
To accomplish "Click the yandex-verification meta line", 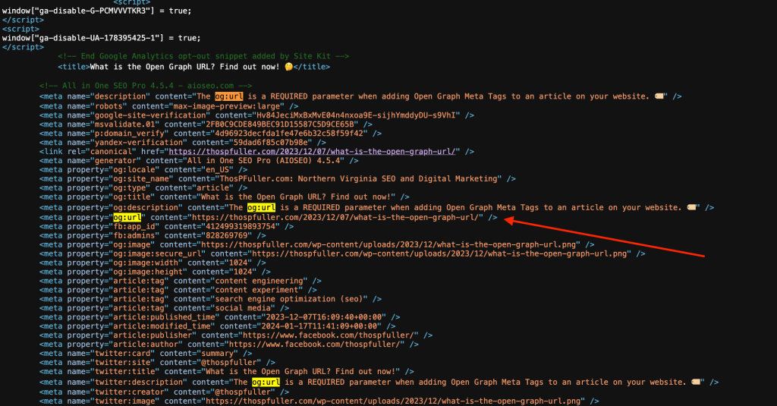I will tap(182, 143).
